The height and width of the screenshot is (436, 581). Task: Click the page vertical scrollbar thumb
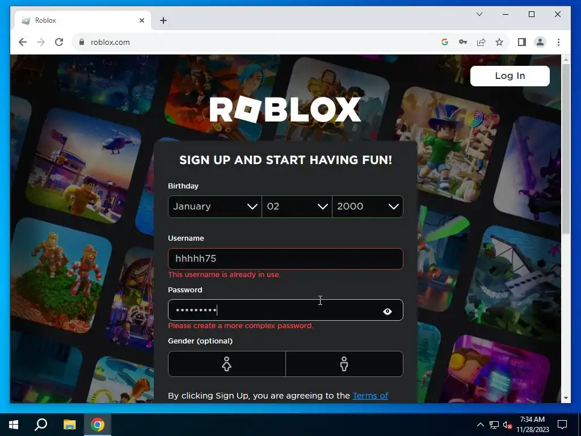[x=566, y=148]
